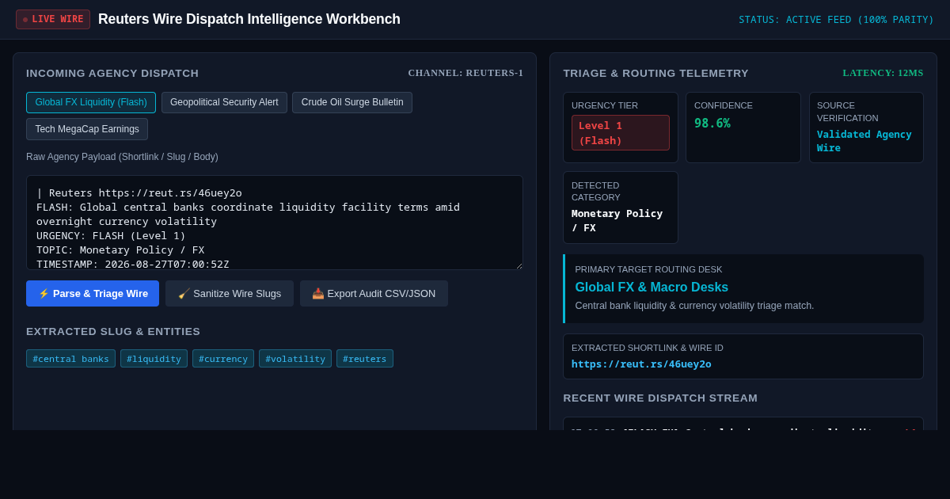This screenshot has height=499, width=950.
Task: Choose the Tech MegaCap Earnings preset
Action: [x=87, y=129]
